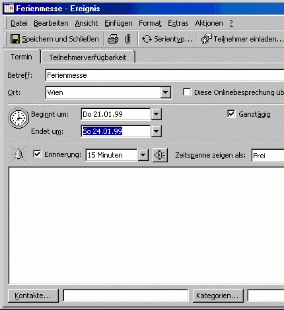Screen dimensions: 284x310
Task: Enable the Onlinebesprechung checkbox
Action: pos(187,92)
